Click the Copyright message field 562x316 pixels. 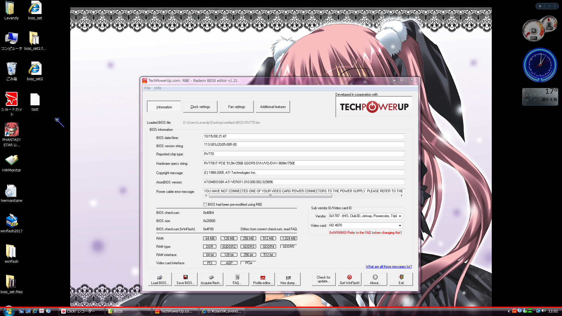click(304, 173)
